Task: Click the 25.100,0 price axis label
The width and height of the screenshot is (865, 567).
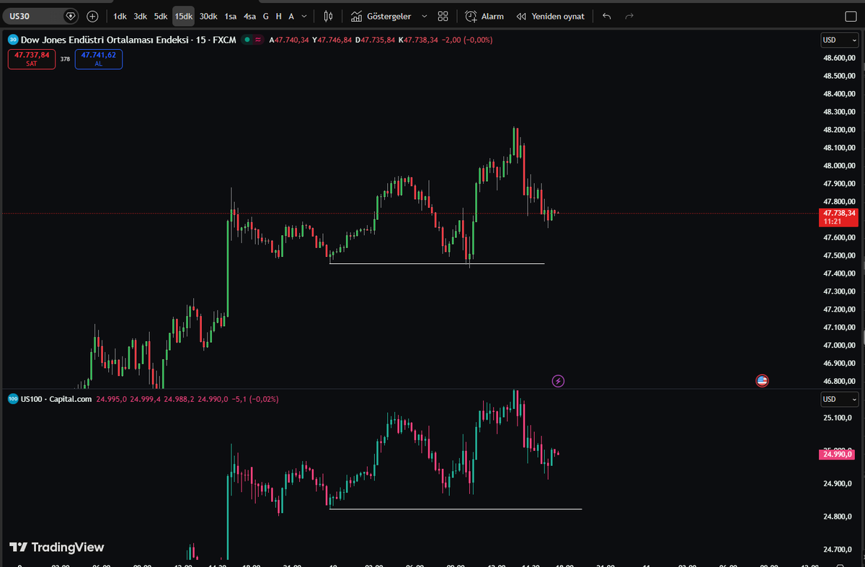Action: click(838, 418)
